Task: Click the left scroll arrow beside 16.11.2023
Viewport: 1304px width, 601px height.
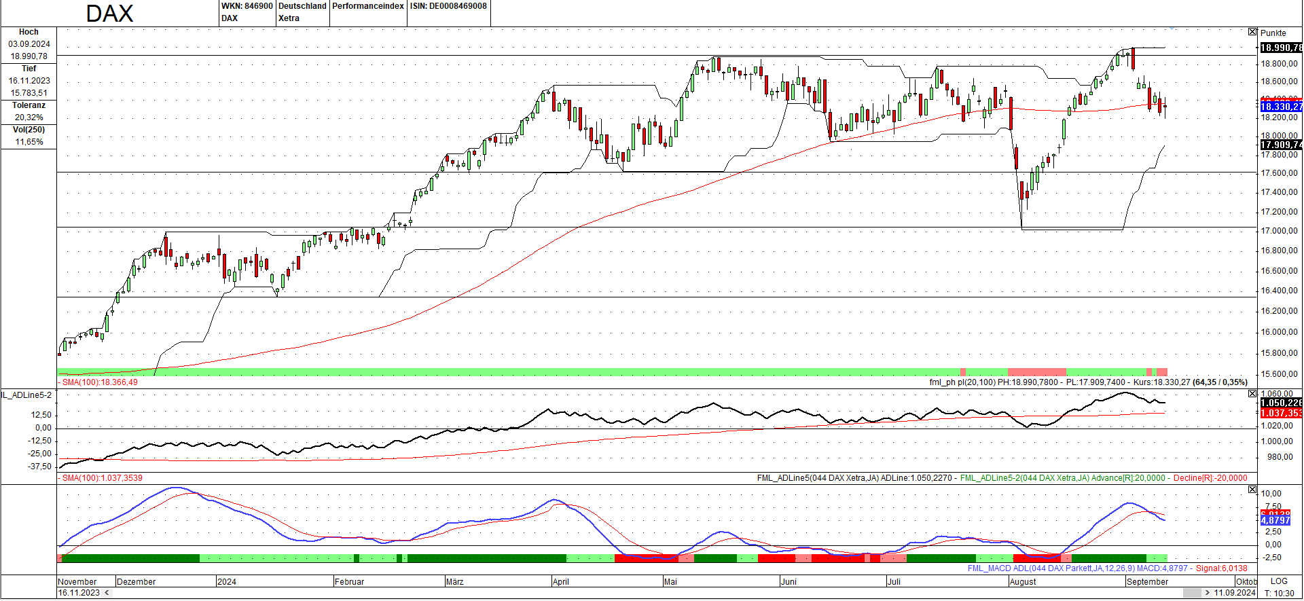Action: 107,593
